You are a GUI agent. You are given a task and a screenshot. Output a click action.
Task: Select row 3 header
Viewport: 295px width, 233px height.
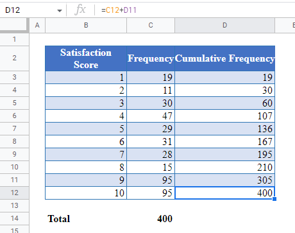point(14,77)
